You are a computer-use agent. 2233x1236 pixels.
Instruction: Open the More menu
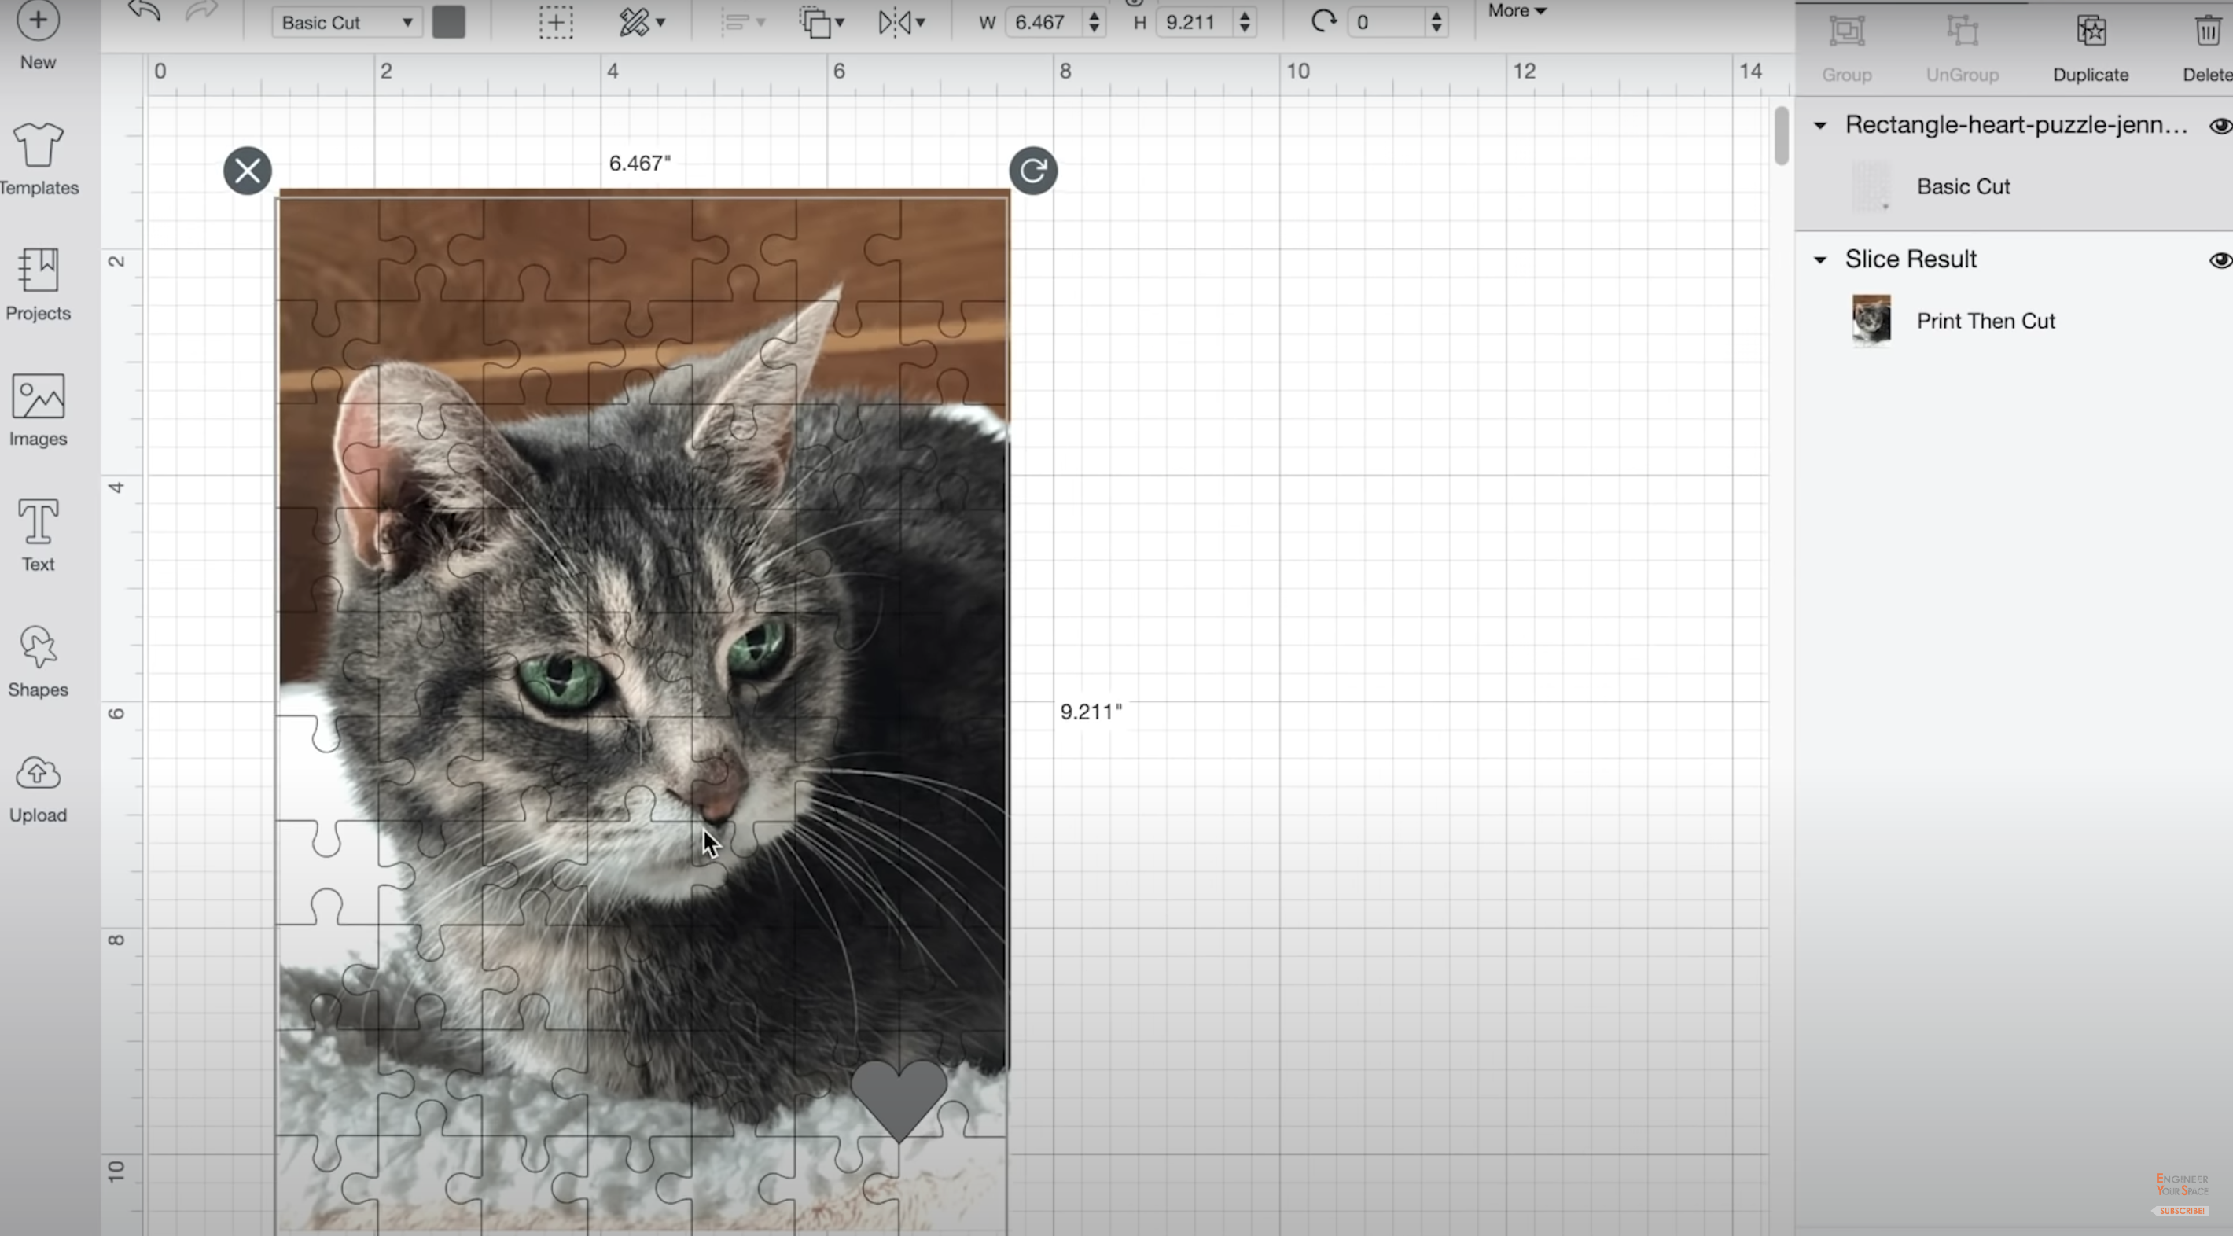pyautogui.click(x=1516, y=11)
